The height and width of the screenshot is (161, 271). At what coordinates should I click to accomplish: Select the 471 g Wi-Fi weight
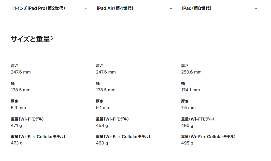[x=17, y=125]
